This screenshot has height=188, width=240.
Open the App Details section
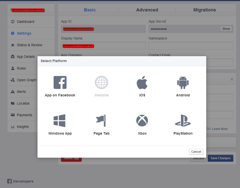[25, 57]
